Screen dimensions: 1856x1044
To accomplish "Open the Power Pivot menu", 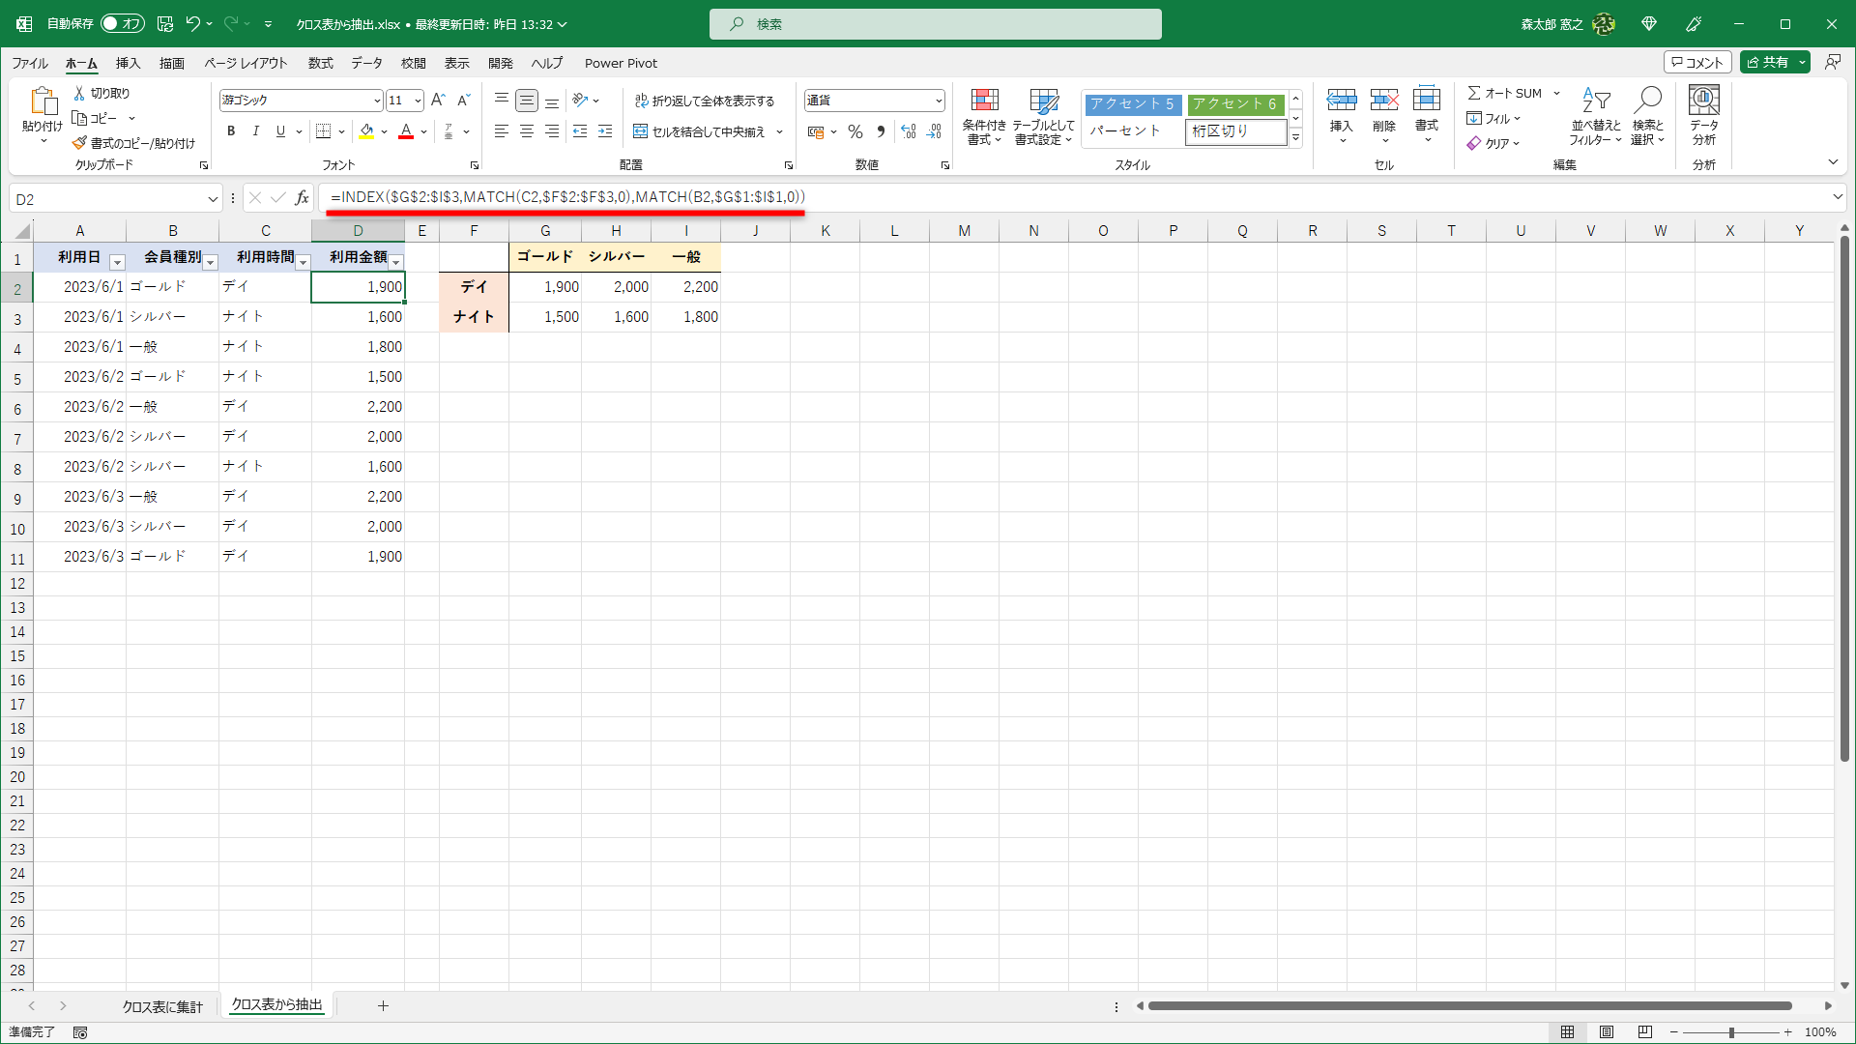I will pyautogui.click(x=621, y=63).
